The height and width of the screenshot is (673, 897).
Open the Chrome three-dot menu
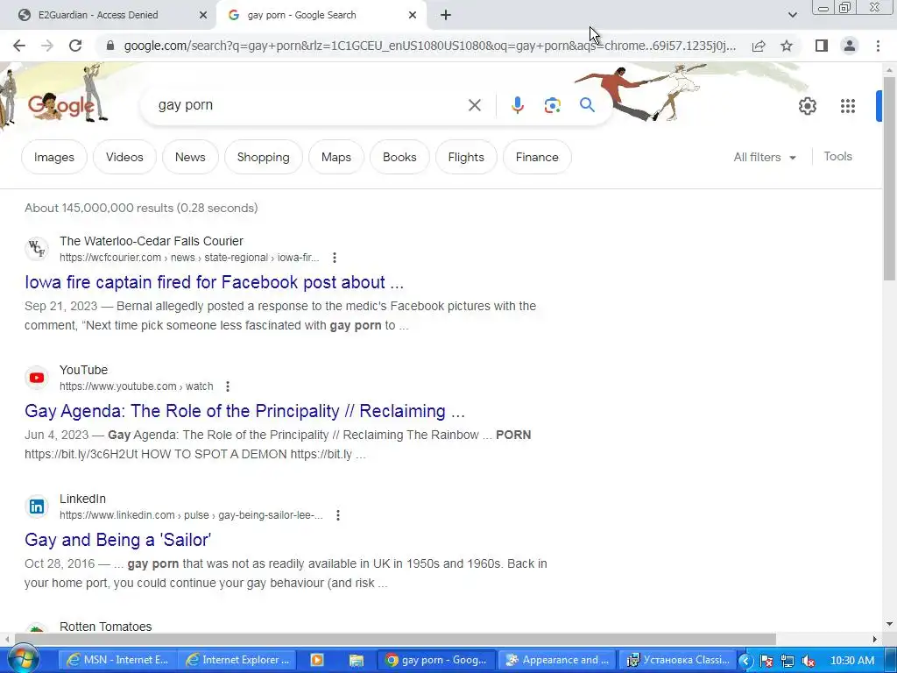click(x=878, y=46)
